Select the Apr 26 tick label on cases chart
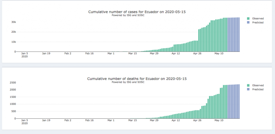The width and height of the screenshot is (275, 134). point(197,54)
